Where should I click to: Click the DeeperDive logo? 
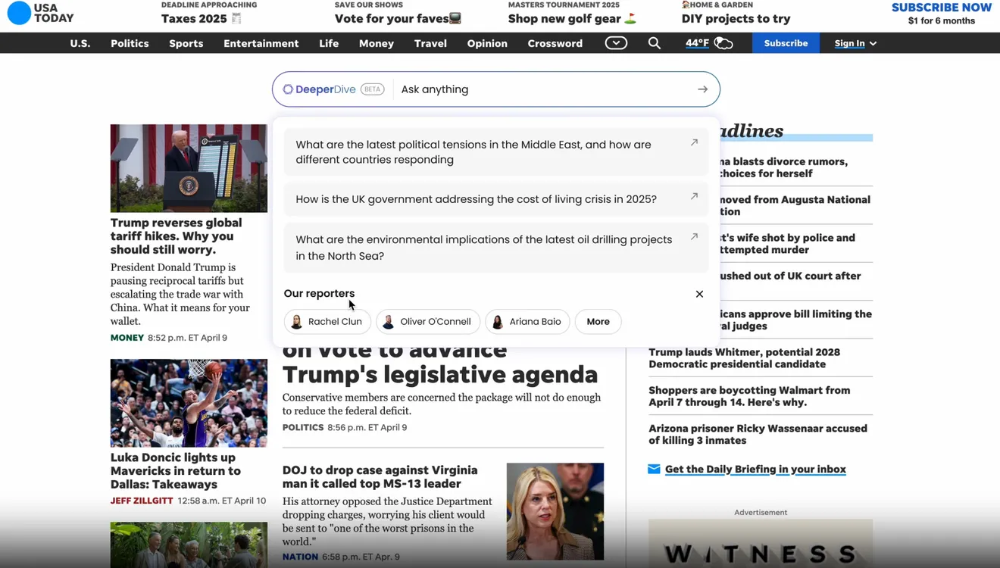[x=320, y=89]
